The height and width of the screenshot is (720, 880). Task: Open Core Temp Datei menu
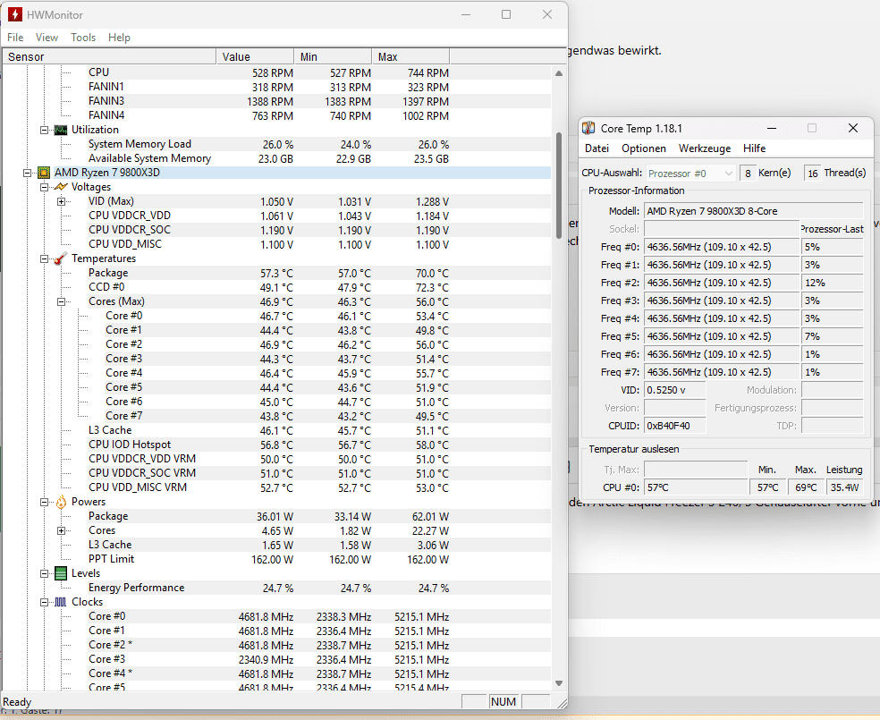point(597,148)
